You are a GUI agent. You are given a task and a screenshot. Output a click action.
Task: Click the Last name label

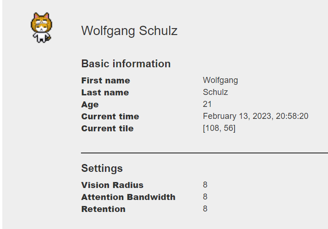point(105,93)
